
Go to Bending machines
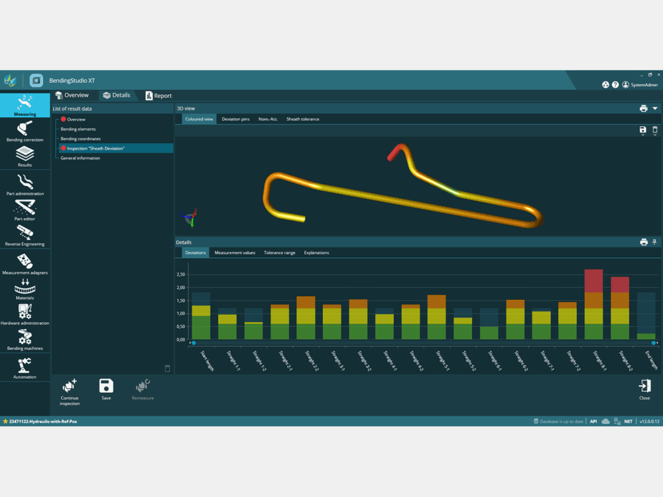25,339
